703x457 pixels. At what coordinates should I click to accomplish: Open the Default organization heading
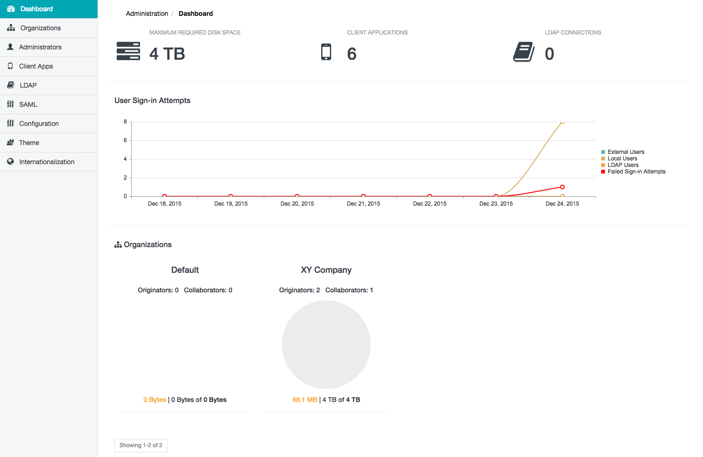pyautogui.click(x=185, y=270)
